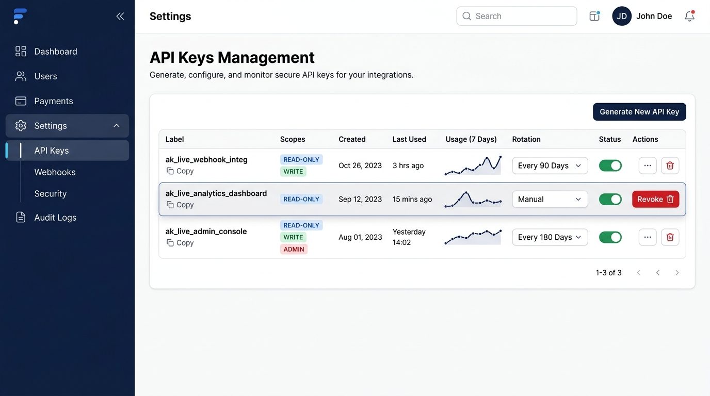Open the layout panel icon in header

(594, 16)
